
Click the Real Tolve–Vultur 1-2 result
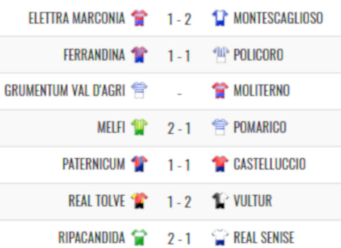click(x=179, y=201)
